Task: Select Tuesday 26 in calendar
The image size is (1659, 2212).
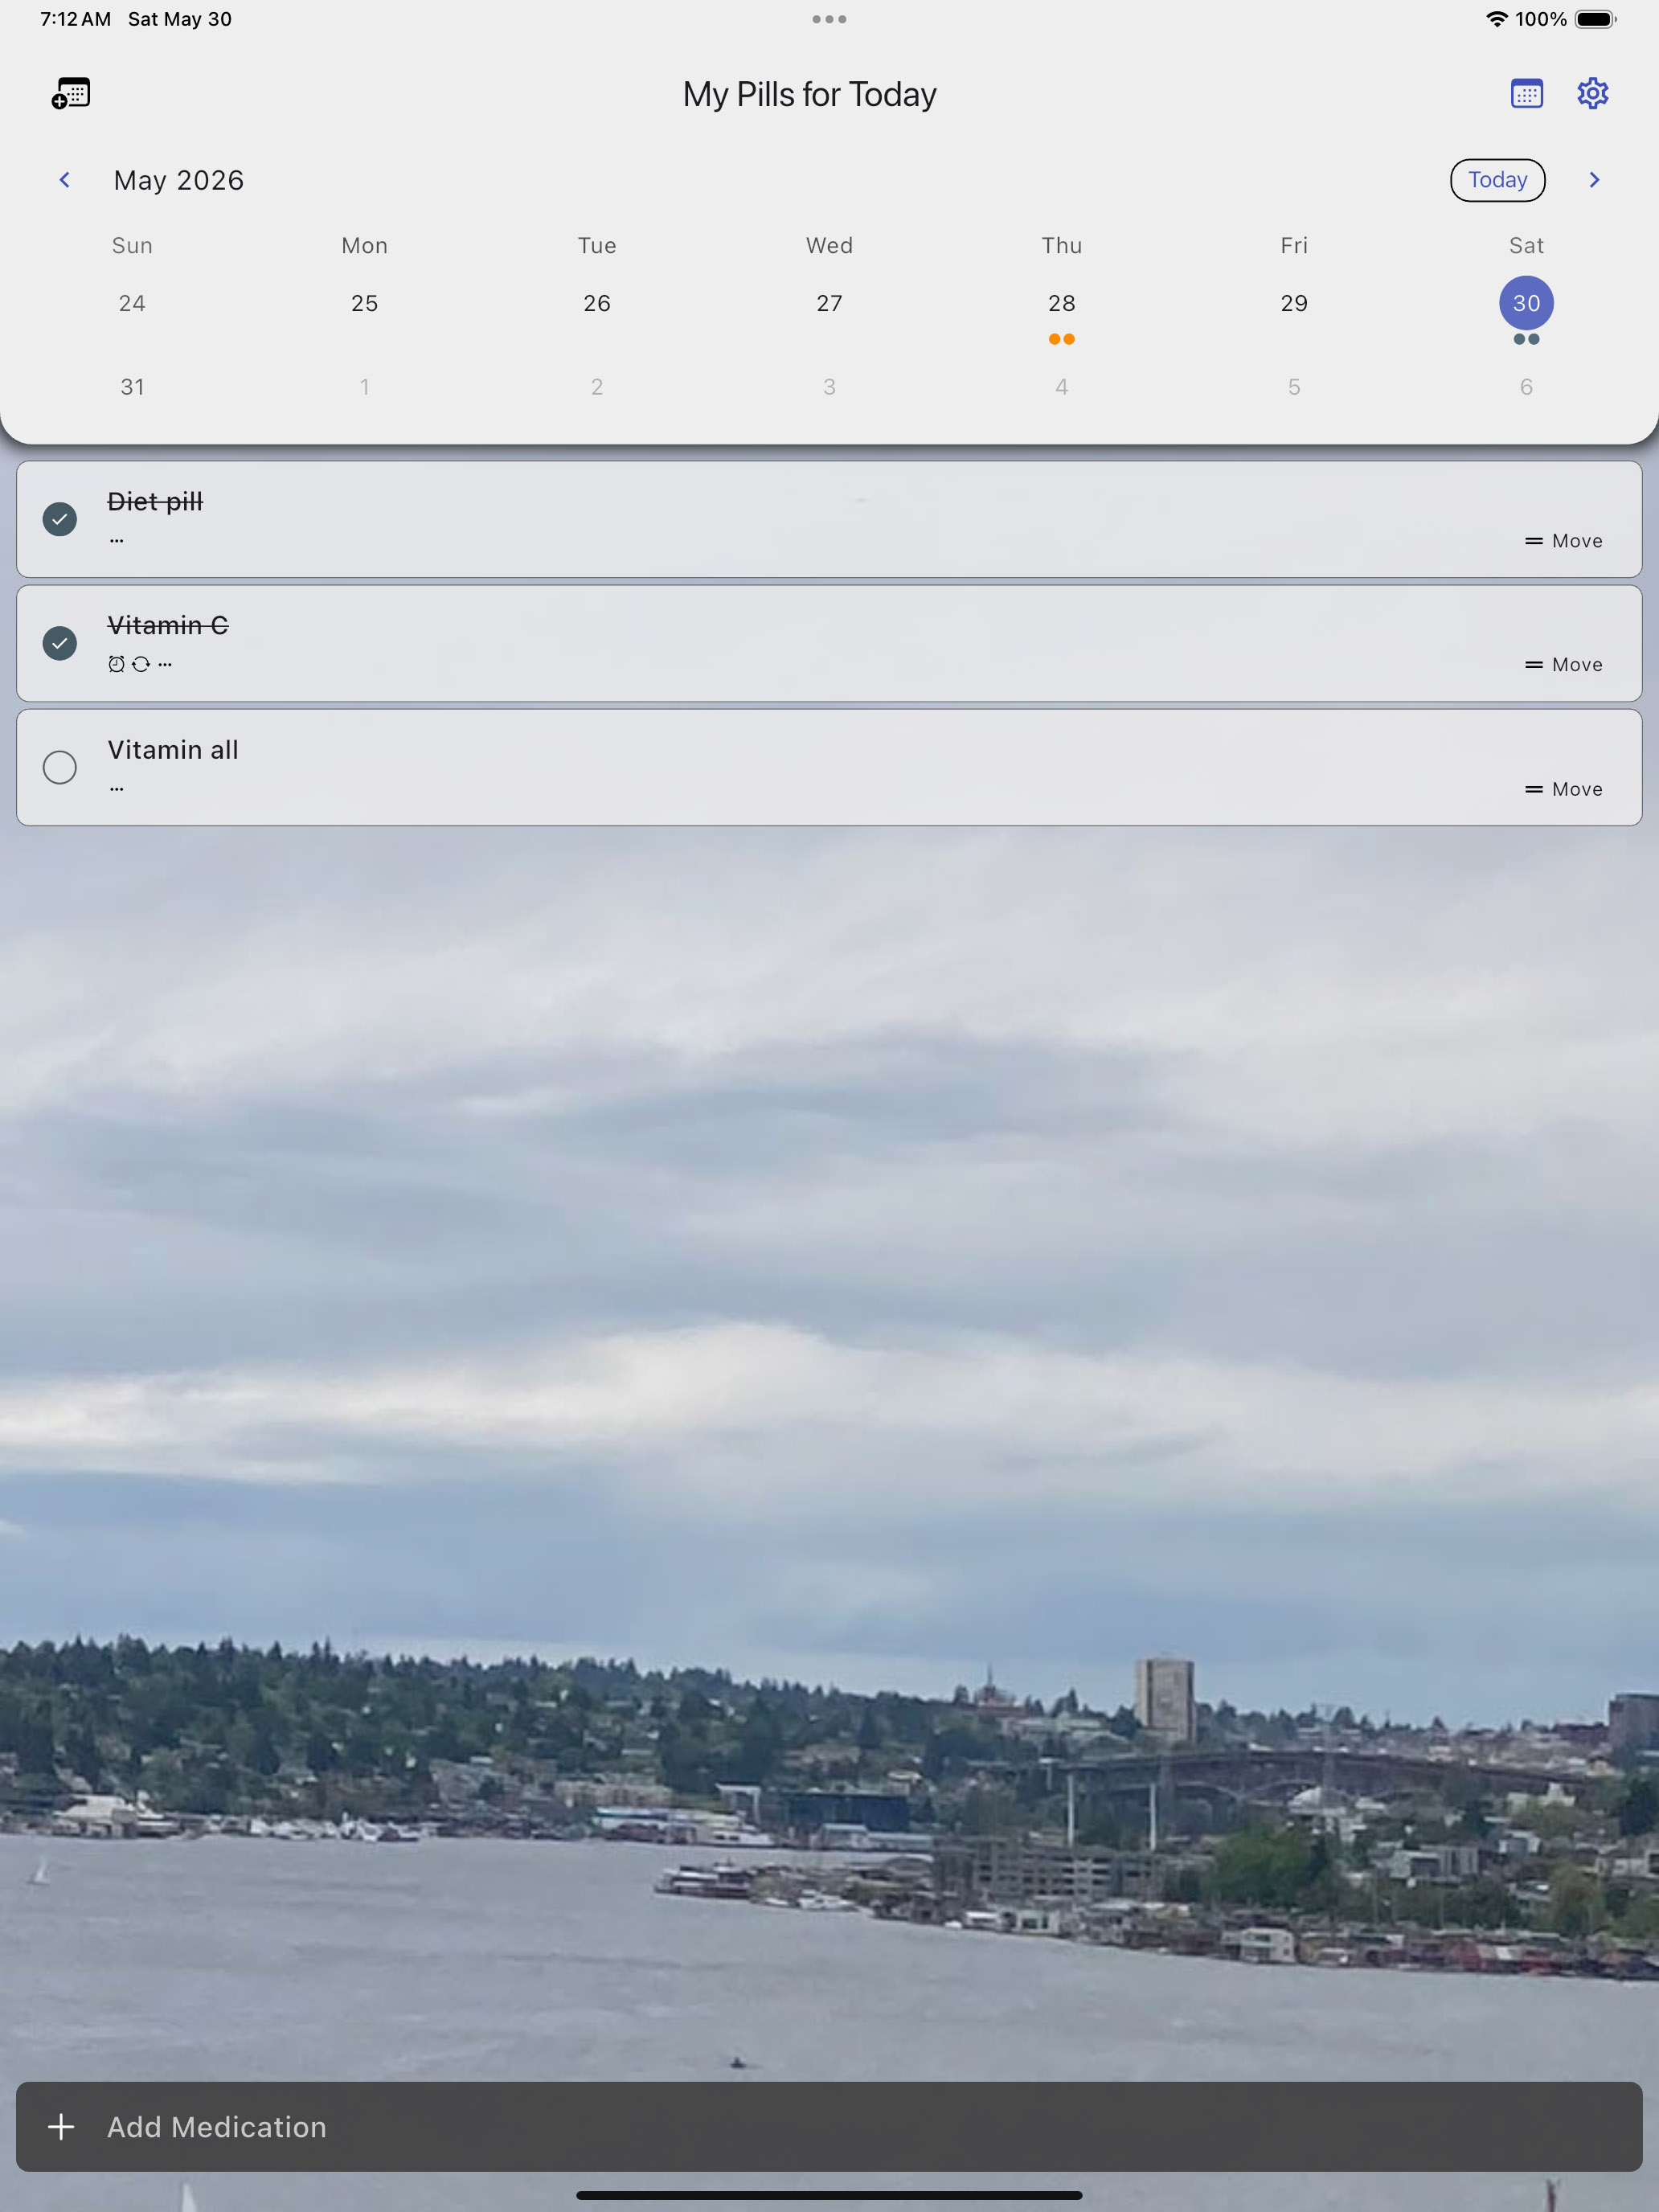Action: [597, 303]
